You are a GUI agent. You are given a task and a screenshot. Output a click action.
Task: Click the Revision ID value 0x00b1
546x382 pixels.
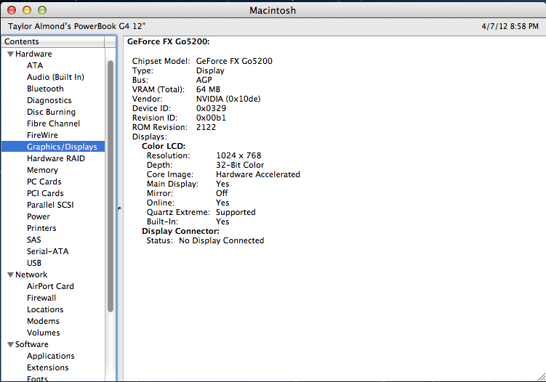[211, 118]
